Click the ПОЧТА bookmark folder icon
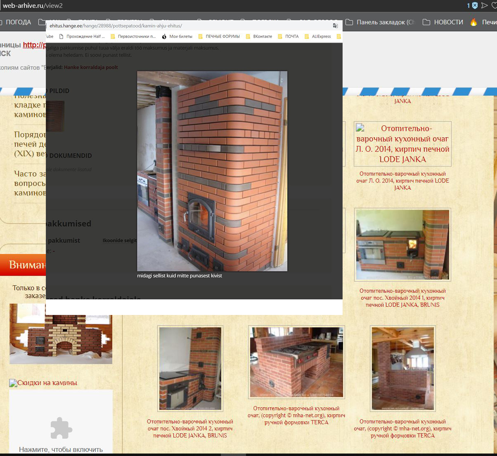497x456 pixels. click(x=280, y=36)
